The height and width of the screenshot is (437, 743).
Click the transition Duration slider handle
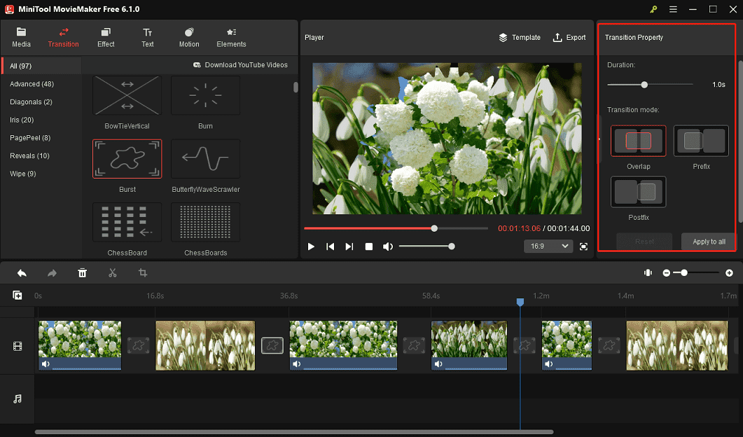(644, 85)
